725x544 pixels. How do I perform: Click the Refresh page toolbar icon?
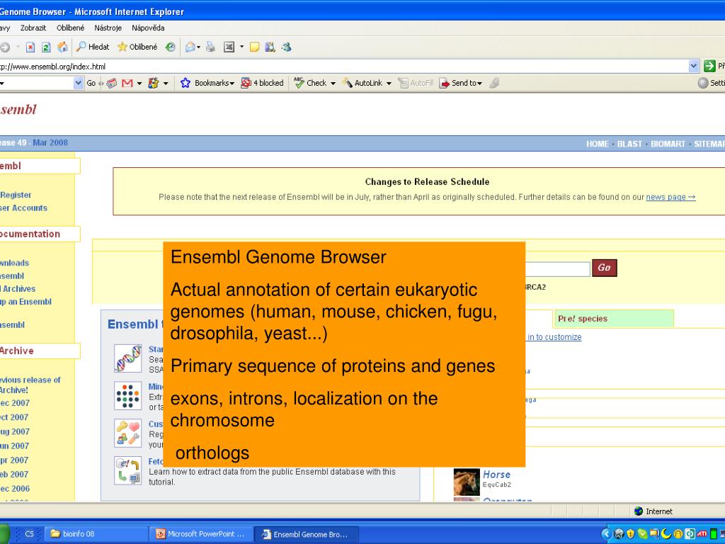46,47
